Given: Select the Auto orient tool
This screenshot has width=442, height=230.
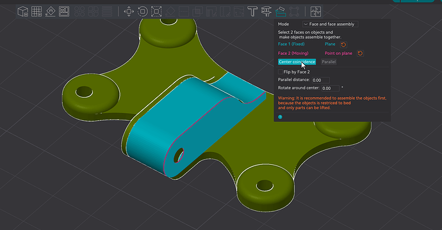Looking at the screenshot, I should coord(50,11).
